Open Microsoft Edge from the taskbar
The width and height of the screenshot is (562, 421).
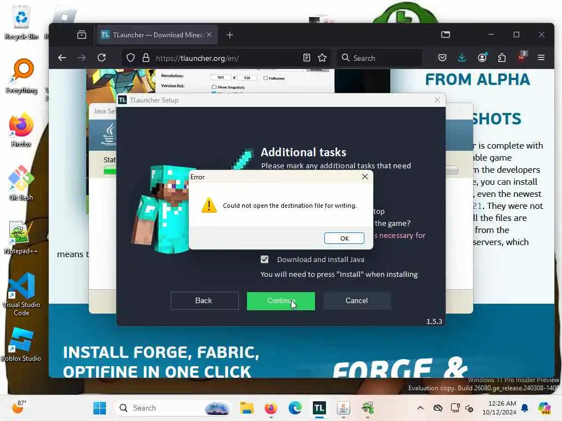295,408
